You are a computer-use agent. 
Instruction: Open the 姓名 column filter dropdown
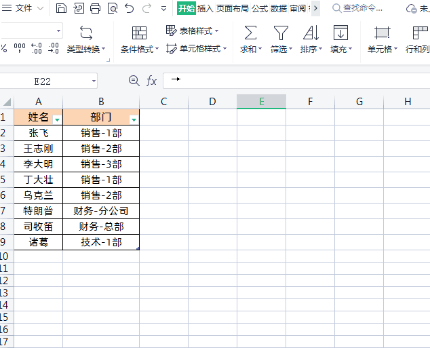tap(58, 119)
